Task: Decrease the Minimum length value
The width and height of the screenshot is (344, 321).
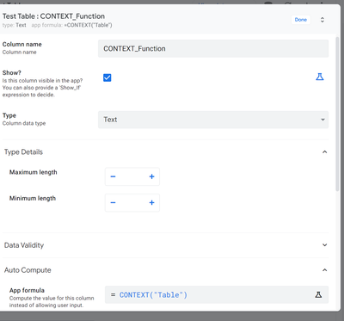Action: [113, 203]
